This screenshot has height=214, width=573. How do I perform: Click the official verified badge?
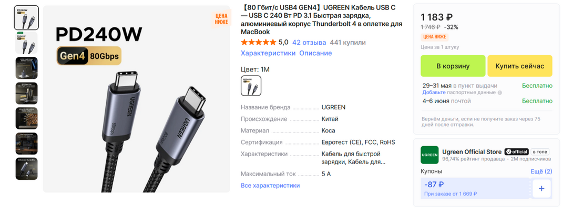point(516,151)
